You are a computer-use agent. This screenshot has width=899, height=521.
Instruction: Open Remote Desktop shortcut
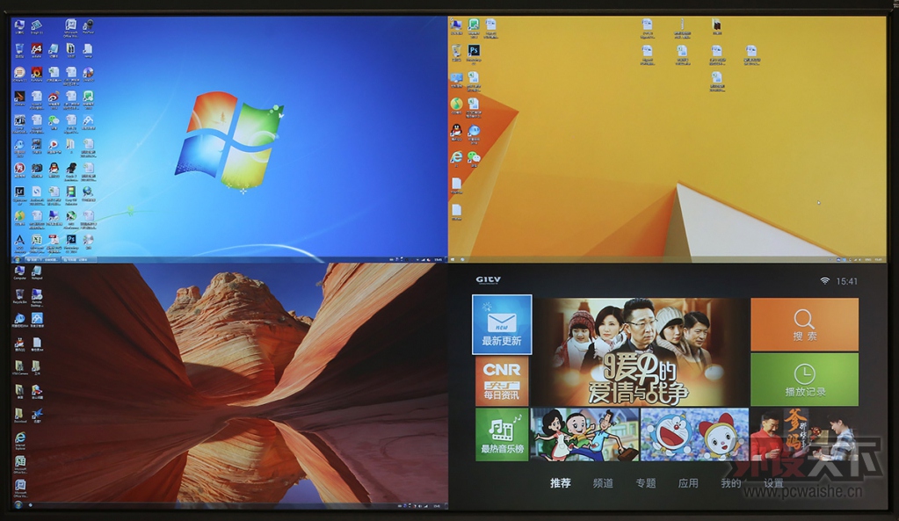coord(36,294)
